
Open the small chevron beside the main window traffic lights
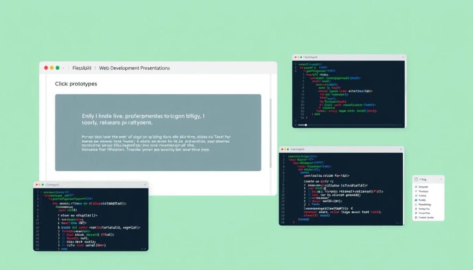coord(63,68)
